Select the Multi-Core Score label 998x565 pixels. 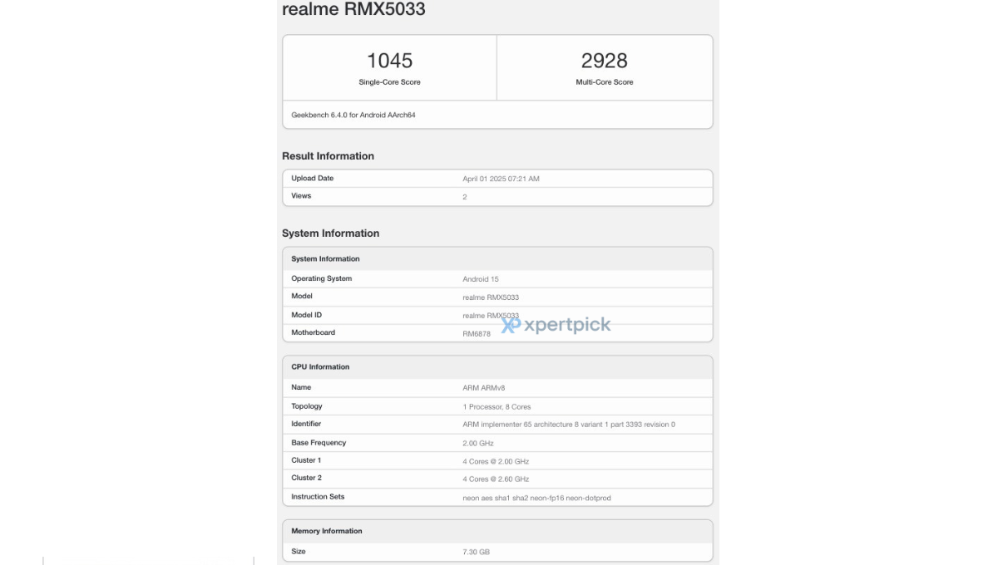click(604, 82)
